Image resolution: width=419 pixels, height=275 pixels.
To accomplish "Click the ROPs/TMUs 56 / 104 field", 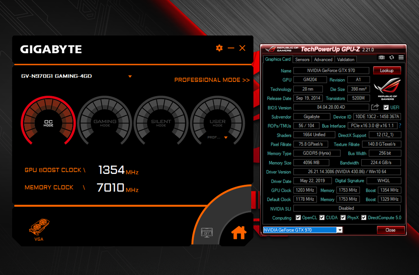I will tap(306, 126).
